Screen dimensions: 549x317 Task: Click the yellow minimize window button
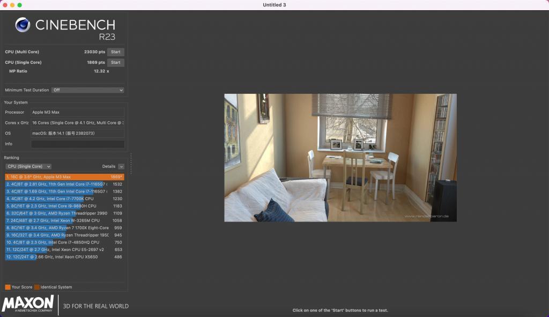tap(12, 5)
